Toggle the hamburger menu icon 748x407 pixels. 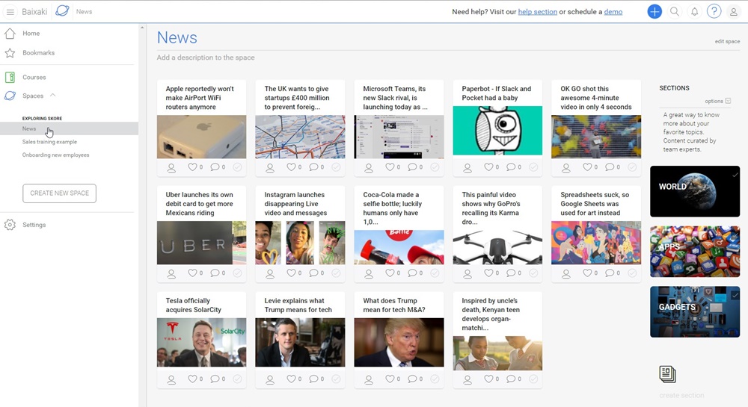coord(10,12)
